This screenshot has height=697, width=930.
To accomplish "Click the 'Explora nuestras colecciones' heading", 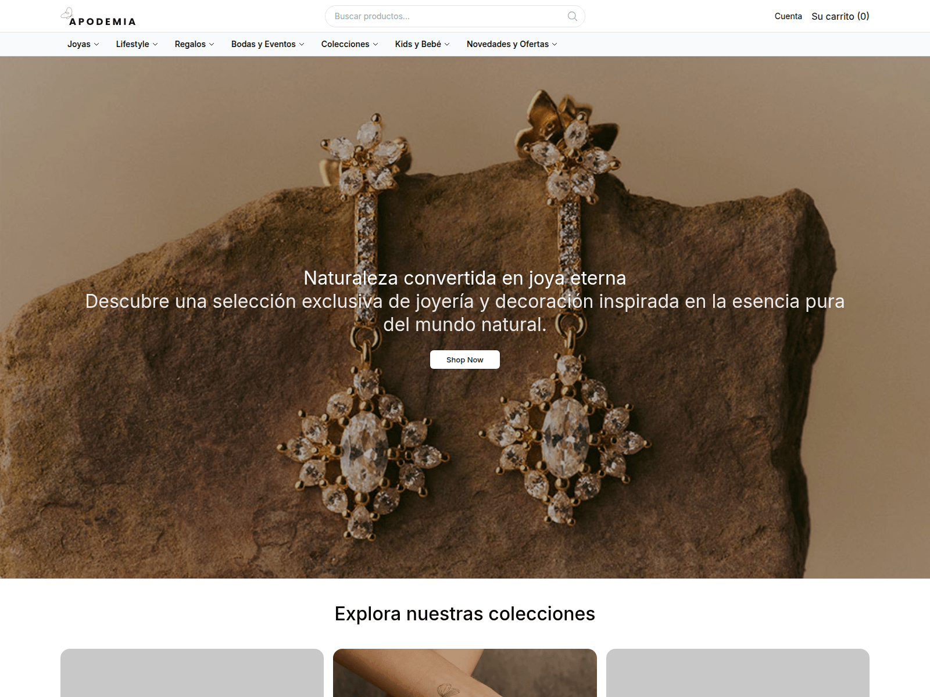I will [x=465, y=614].
